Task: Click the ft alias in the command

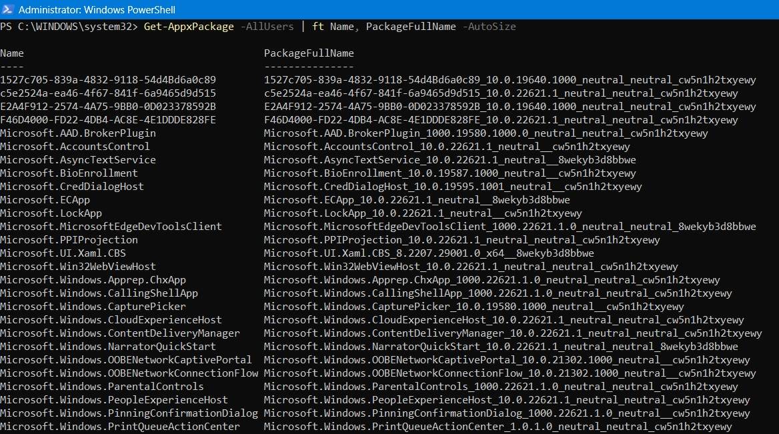Action: (318, 27)
